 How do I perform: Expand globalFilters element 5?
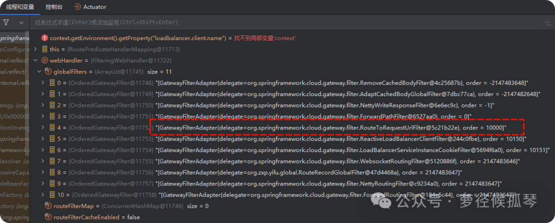click(43, 139)
